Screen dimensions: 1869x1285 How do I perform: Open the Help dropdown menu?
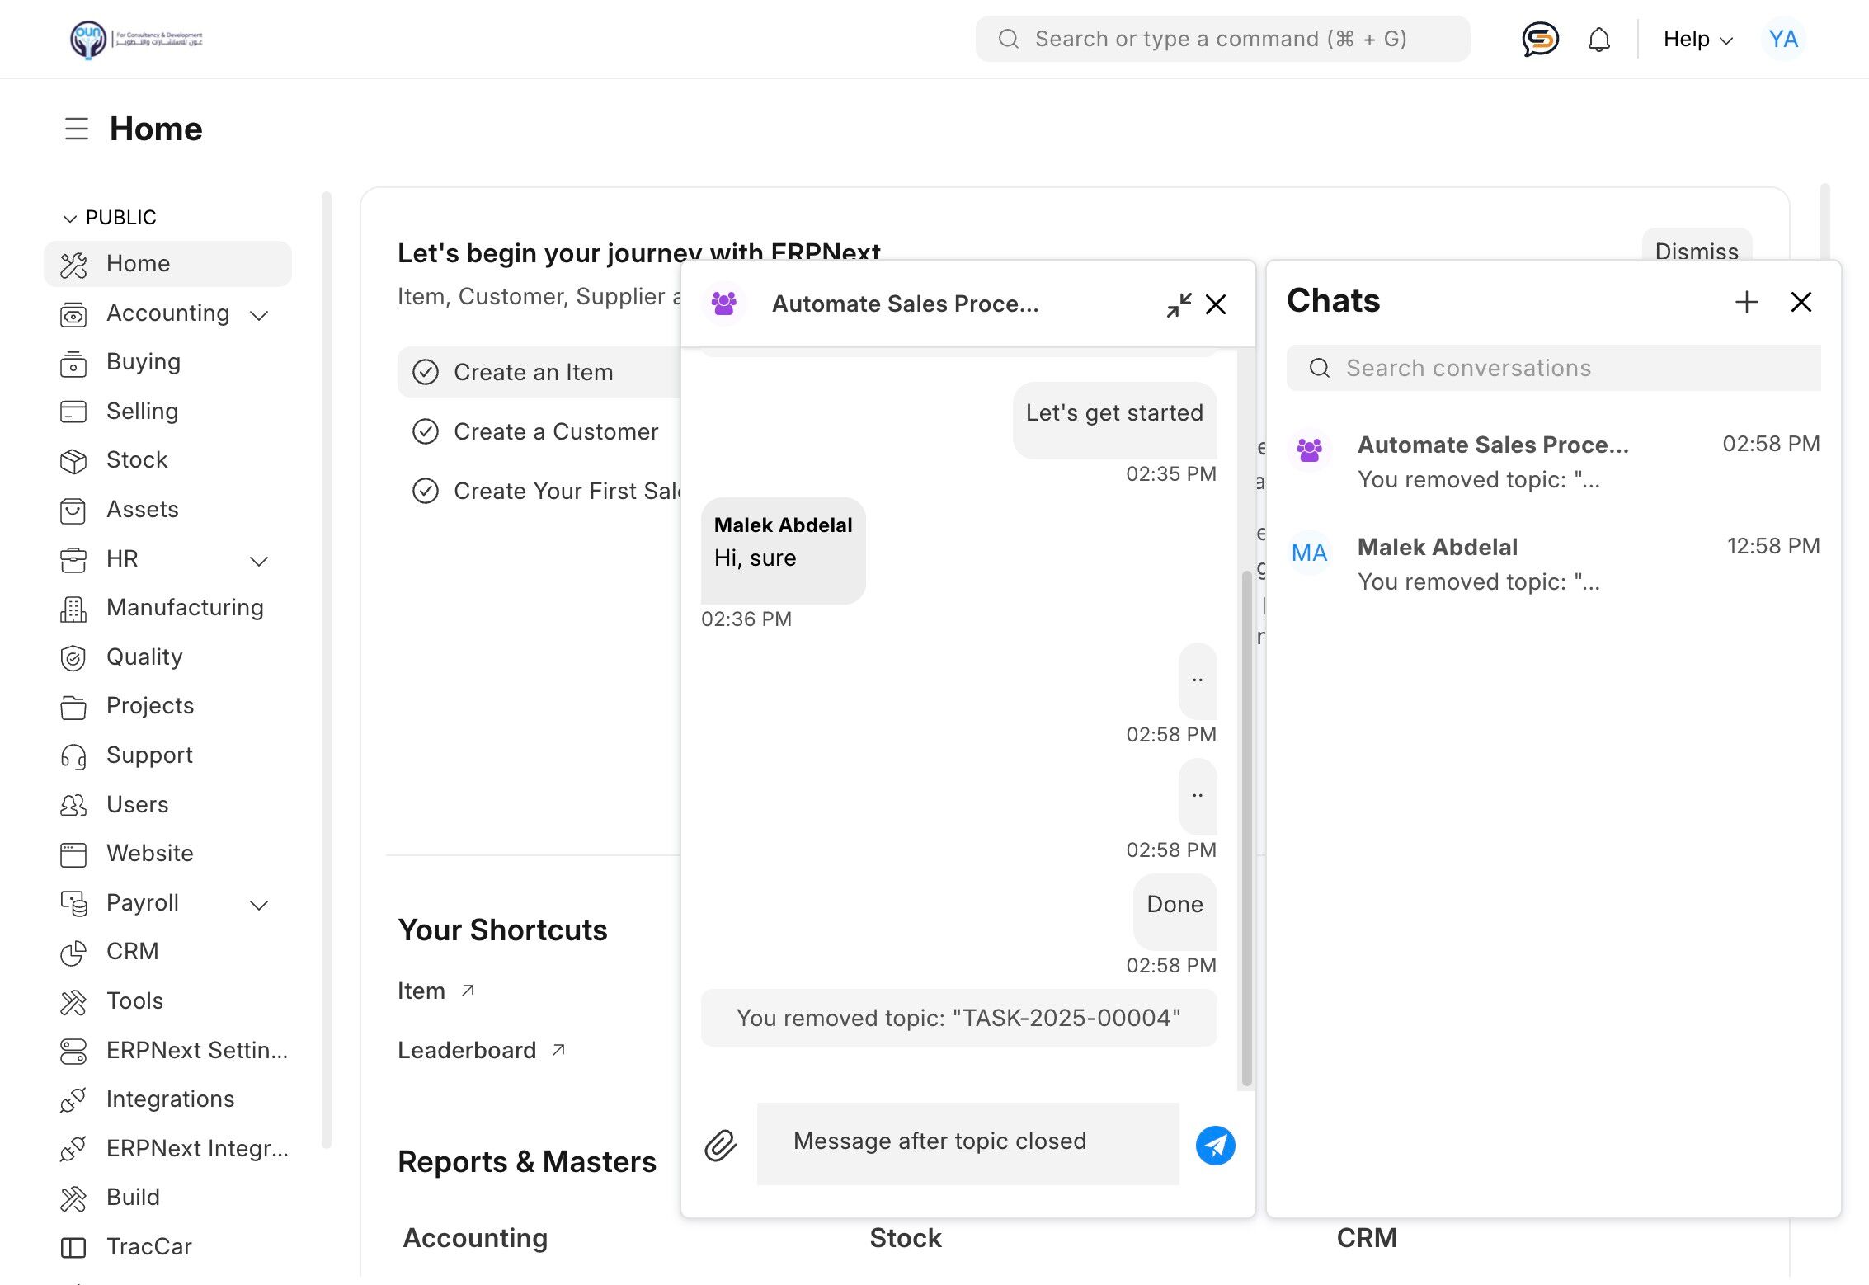[x=1697, y=39]
